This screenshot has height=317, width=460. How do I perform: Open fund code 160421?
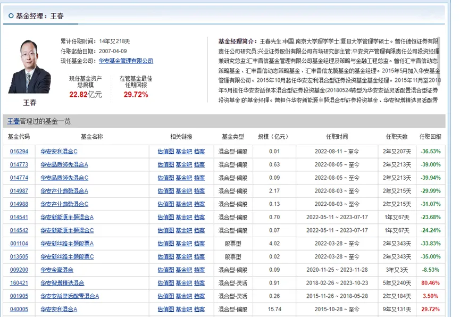point(19,283)
